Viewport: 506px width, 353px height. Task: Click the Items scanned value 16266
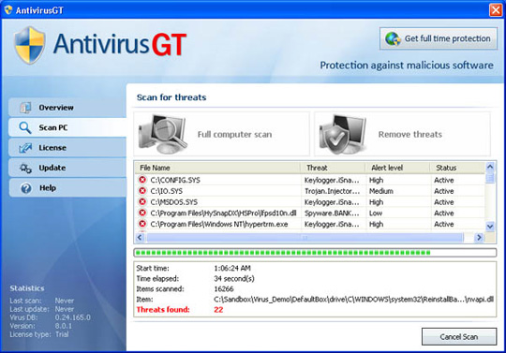click(224, 288)
